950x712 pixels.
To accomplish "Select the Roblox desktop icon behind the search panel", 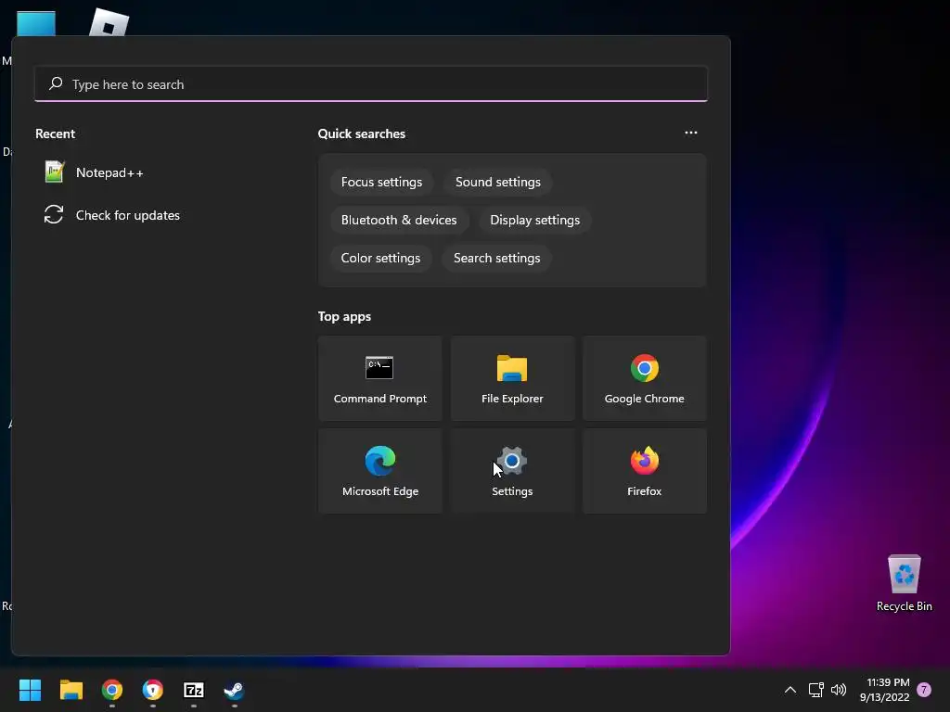I will (x=109, y=22).
